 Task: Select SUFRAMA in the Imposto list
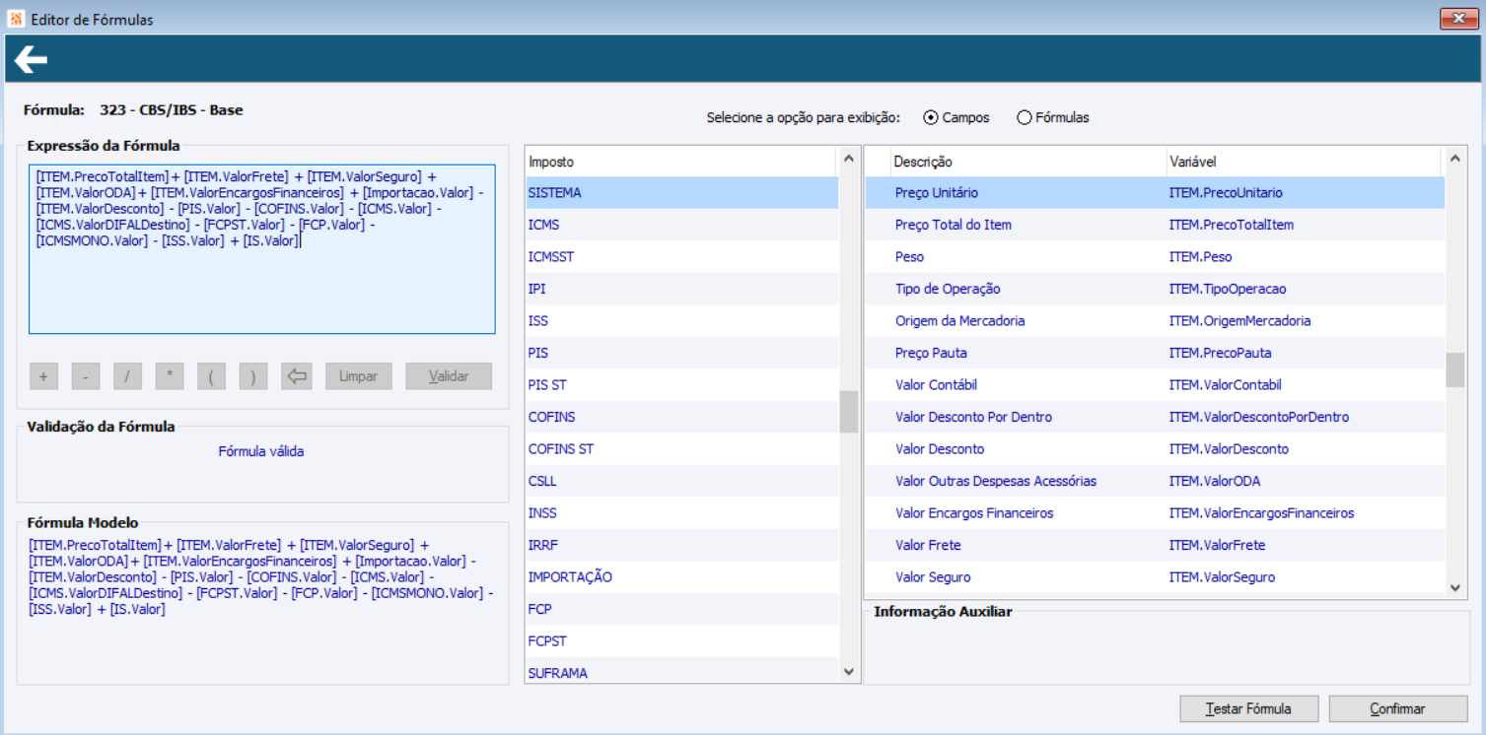click(x=681, y=669)
